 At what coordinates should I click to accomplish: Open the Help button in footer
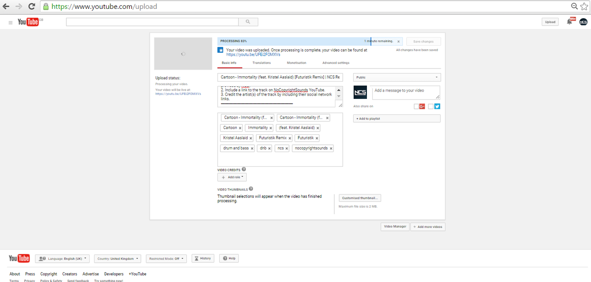click(229, 258)
